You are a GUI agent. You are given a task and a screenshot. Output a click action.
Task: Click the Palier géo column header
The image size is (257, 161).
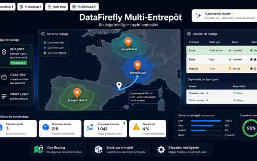point(214,42)
